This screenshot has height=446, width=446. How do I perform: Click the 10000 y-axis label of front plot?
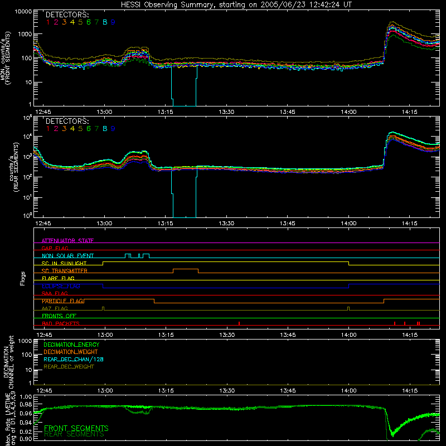(x=23, y=11)
